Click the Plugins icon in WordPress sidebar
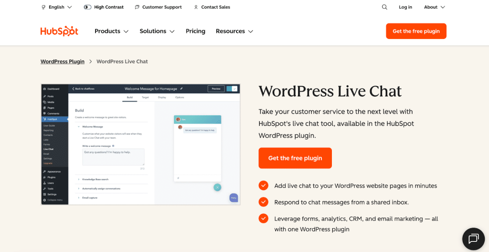The height and width of the screenshot is (252, 489). click(x=44, y=177)
